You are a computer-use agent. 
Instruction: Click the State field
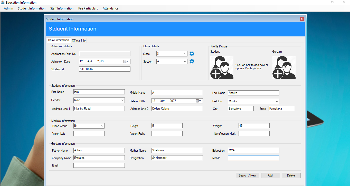tap(281, 109)
